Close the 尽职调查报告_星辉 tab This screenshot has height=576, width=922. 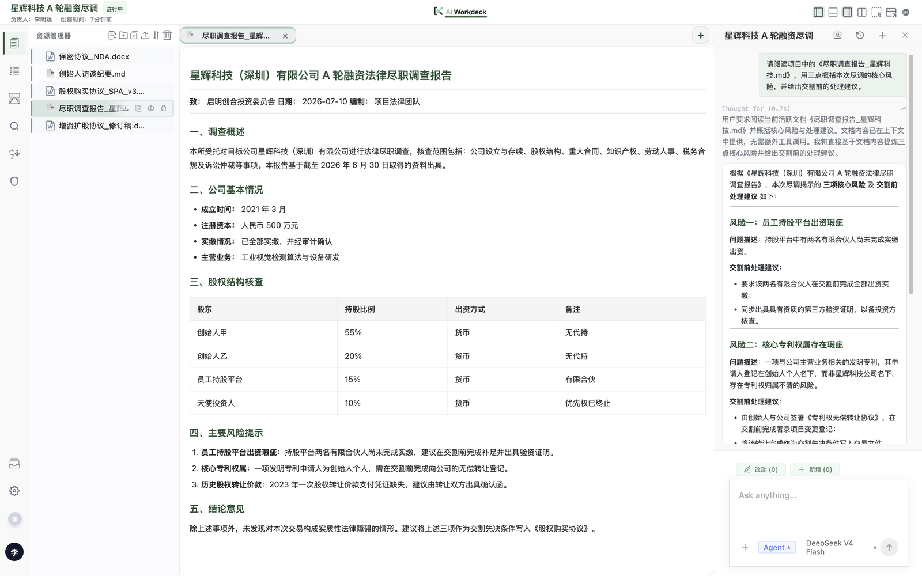click(285, 36)
